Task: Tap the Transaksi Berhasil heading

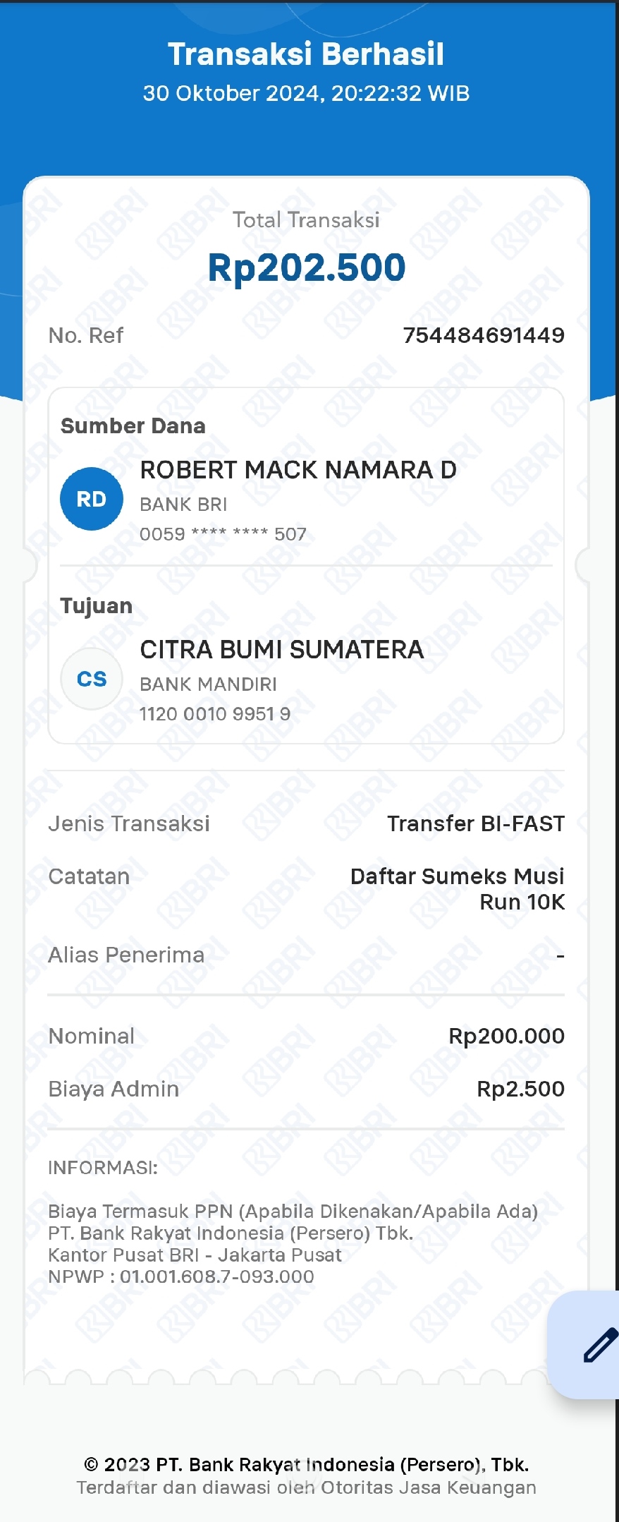Action: coord(306,54)
